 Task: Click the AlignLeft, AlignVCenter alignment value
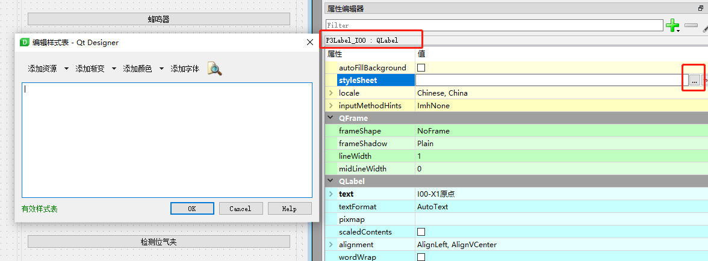click(x=457, y=244)
